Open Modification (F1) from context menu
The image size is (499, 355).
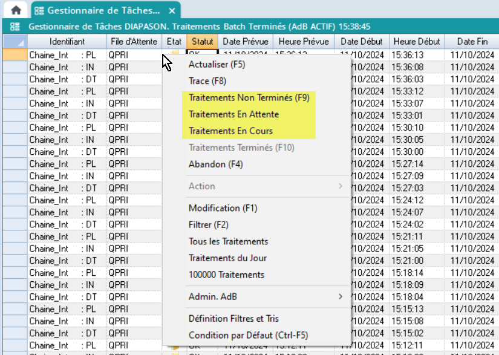tap(223, 208)
